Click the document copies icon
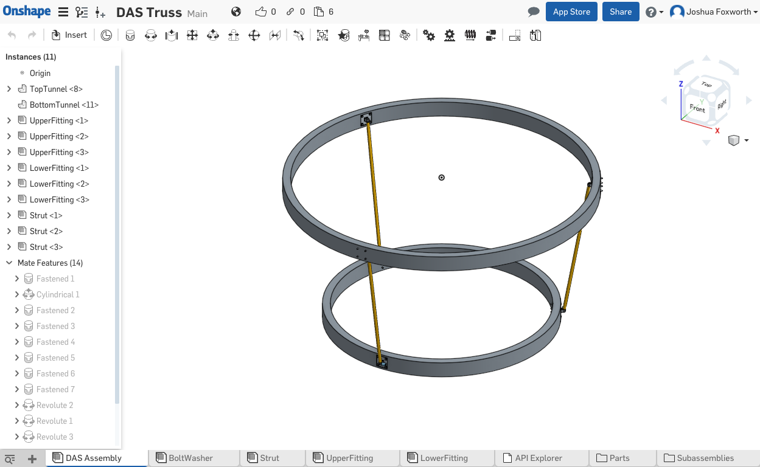760x467 pixels. tap(319, 12)
